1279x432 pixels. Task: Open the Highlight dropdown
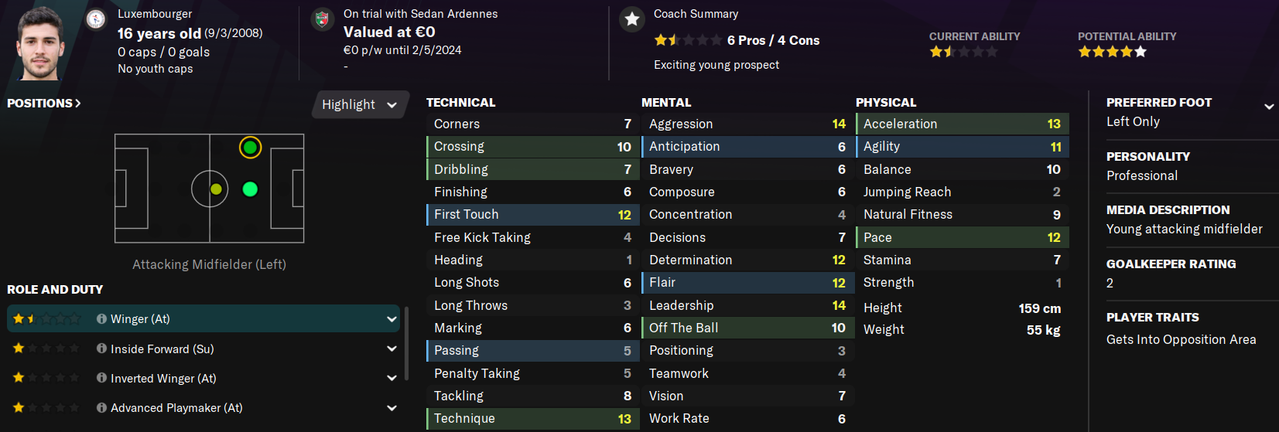pyautogui.click(x=359, y=104)
